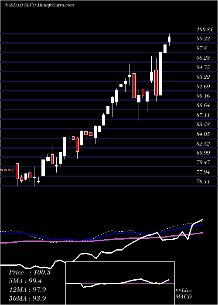Click the 5MA : 99.4 readout
The height and width of the screenshot is (305, 218).
tap(25, 281)
